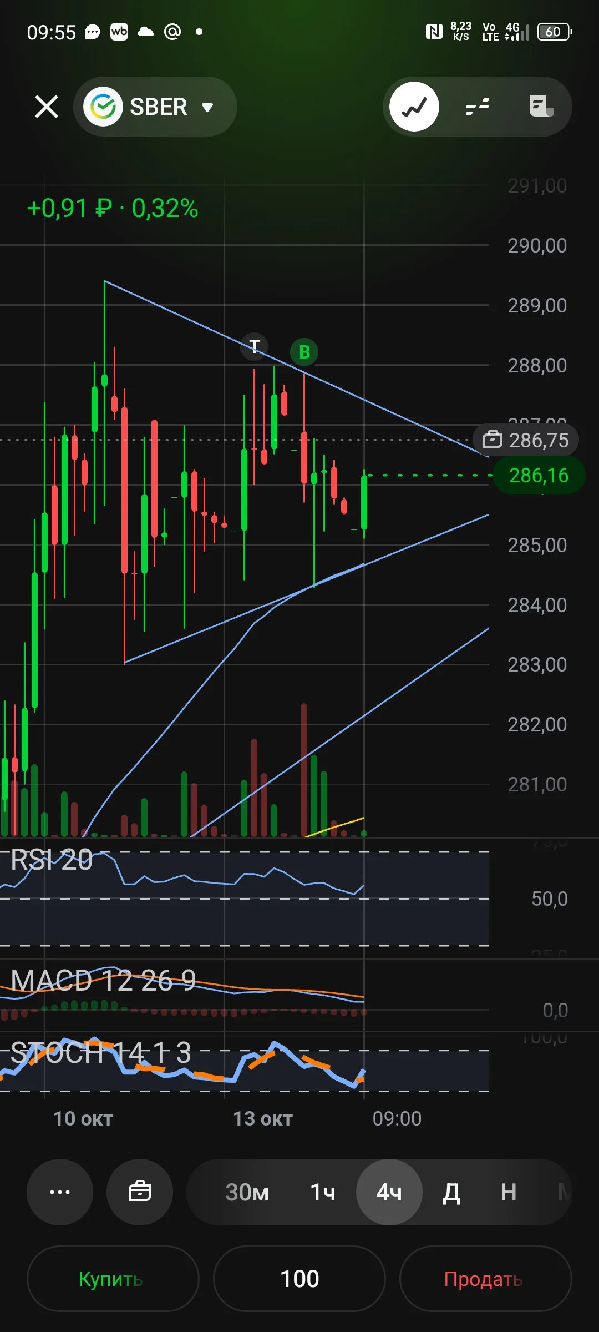
Task: Tap the chat bubble notification icon
Action: pyautogui.click(x=93, y=32)
